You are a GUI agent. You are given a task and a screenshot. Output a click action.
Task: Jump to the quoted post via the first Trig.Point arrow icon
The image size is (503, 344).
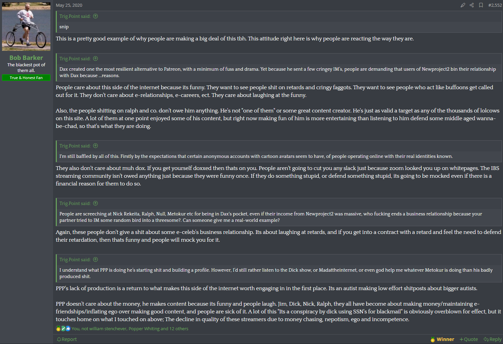[95, 16]
